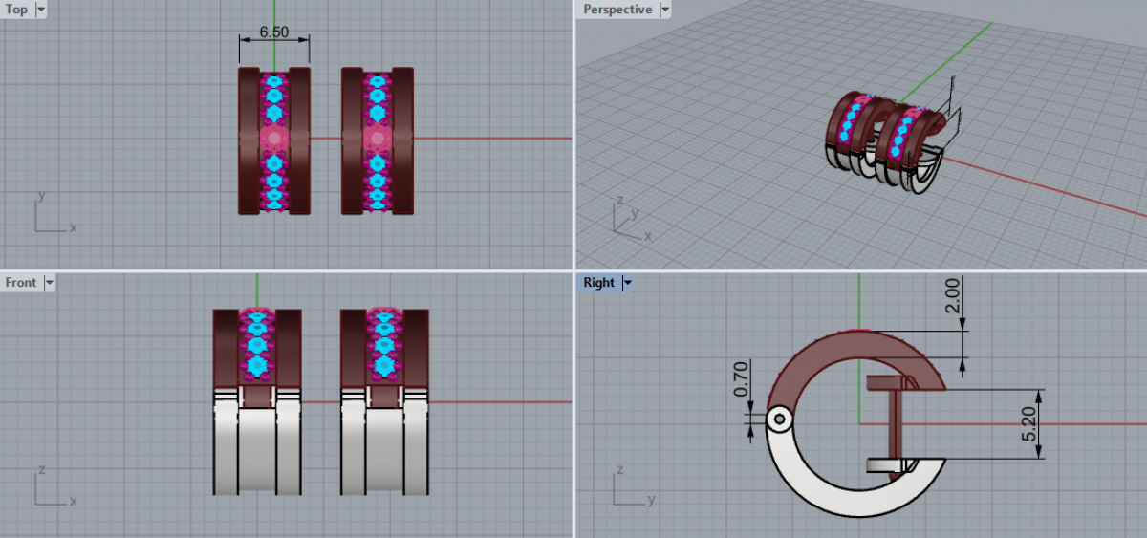Select the hinge circle in Right view
Viewport: 1147px width, 538px height.
(780, 419)
